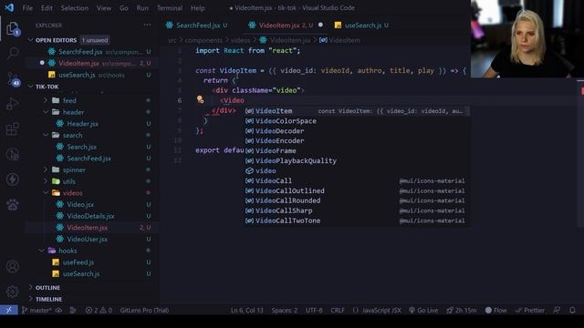This screenshot has width=584, height=328.
Task: Open VideoUser.jsx in the file tree
Action: point(88,239)
